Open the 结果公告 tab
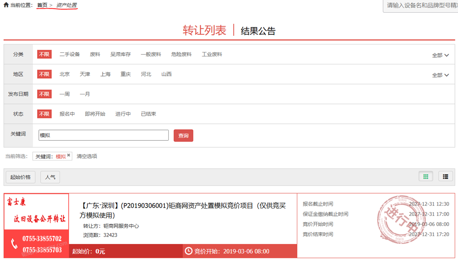The height and width of the screenshot is (261, 458). click(258, 31)
